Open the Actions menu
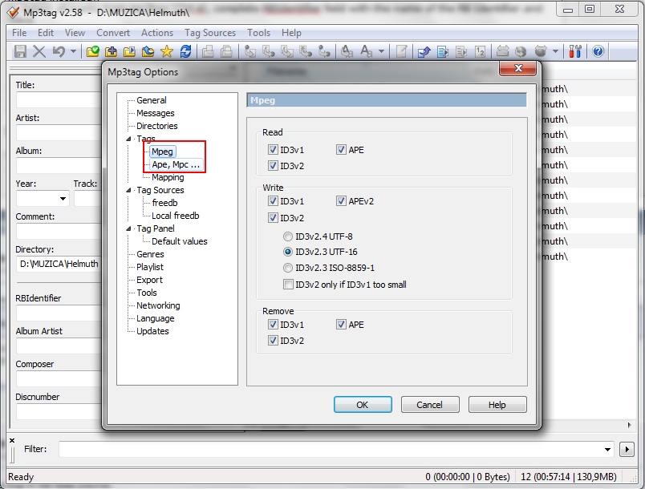Image resolution: width=645 pixels, height=489 pixels. pos(157,33)
